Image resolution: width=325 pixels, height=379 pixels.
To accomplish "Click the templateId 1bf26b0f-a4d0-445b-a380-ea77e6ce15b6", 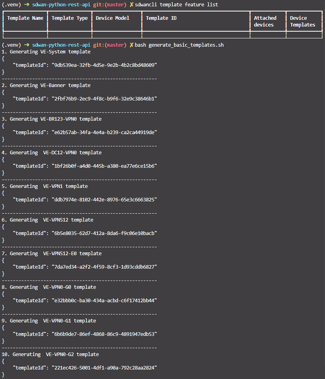I will tap(104, 166).
